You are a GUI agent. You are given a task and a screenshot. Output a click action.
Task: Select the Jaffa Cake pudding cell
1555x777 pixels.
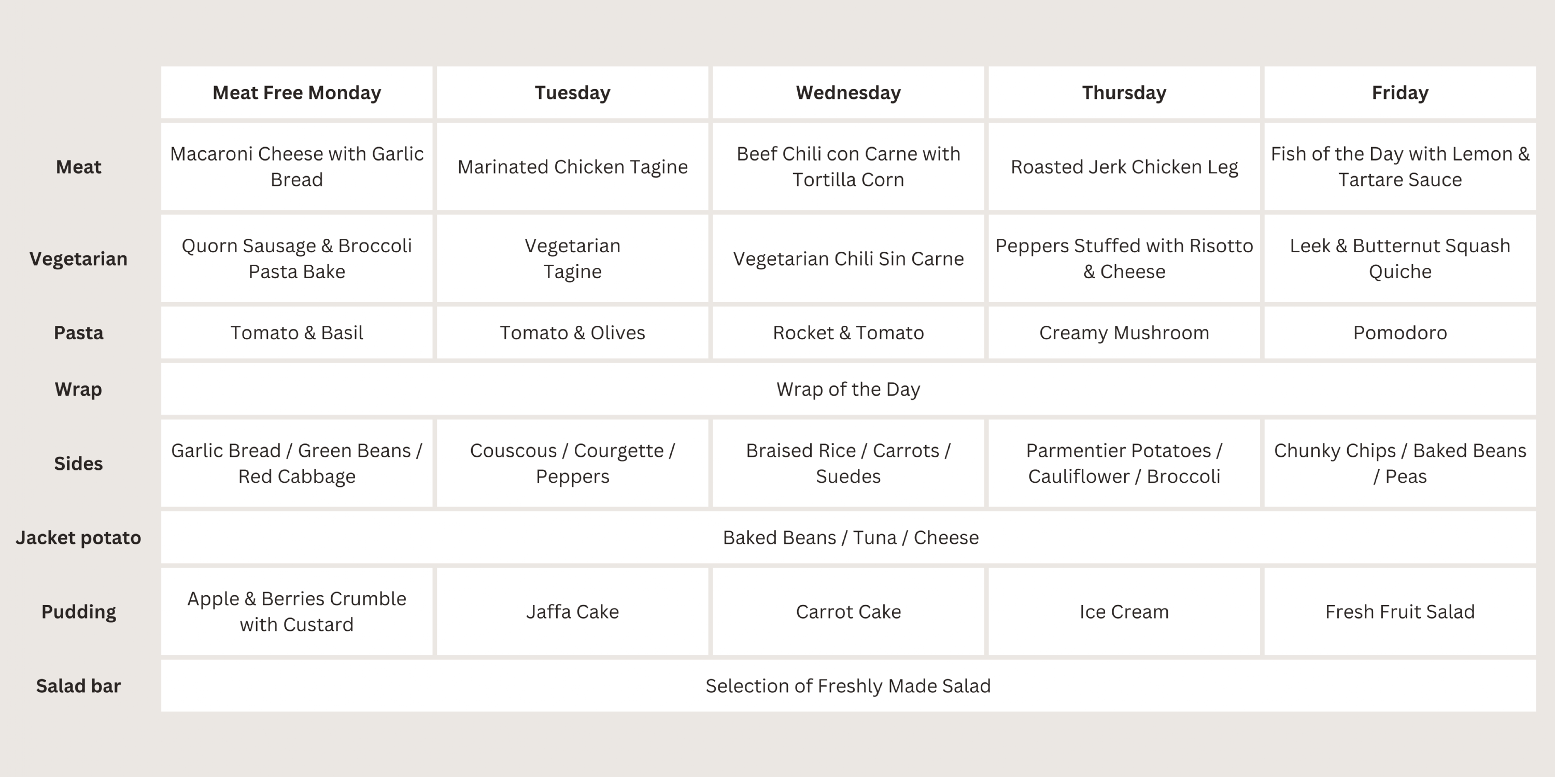[x=572, y=612]
